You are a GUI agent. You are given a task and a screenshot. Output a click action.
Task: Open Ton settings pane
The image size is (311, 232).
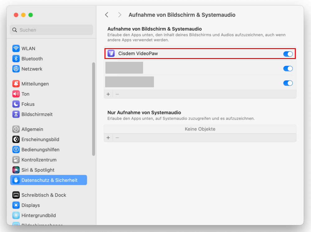click(x=49, y=94)
